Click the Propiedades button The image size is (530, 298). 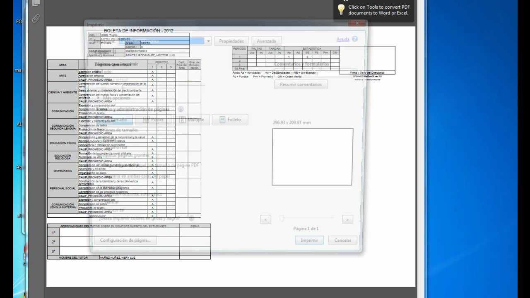[x=231, y=41]
